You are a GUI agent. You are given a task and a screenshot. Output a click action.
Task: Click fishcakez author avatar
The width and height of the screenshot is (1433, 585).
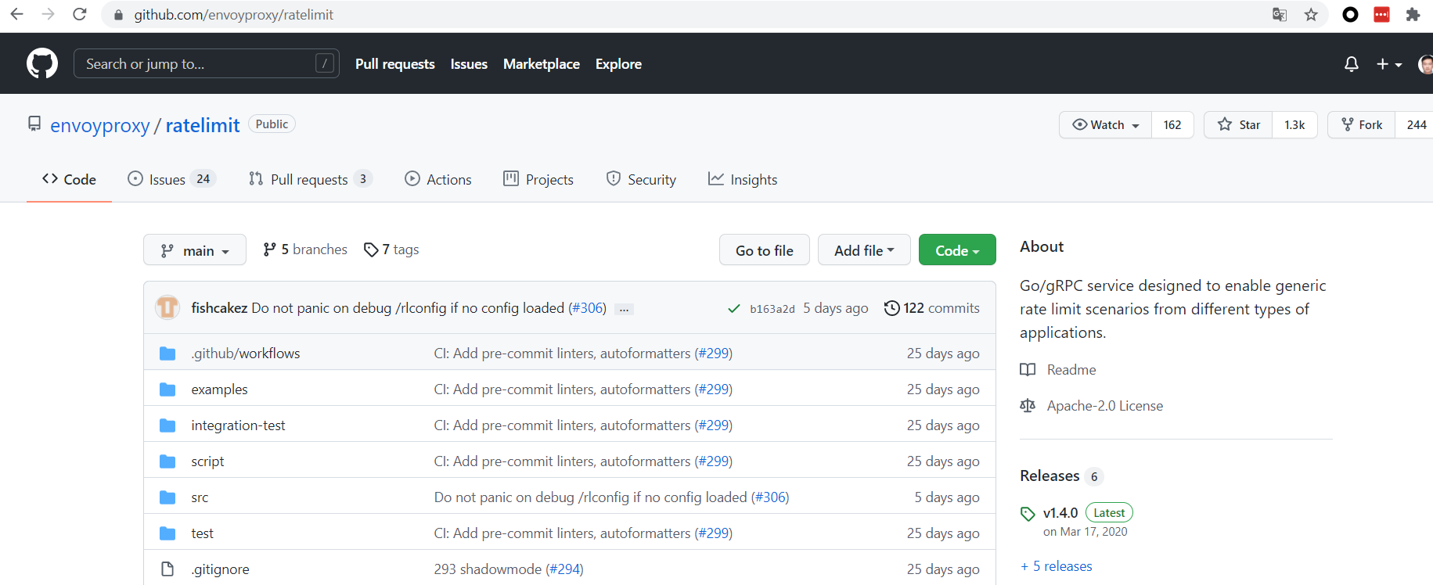pyautogui.click(x=167, y=307)
